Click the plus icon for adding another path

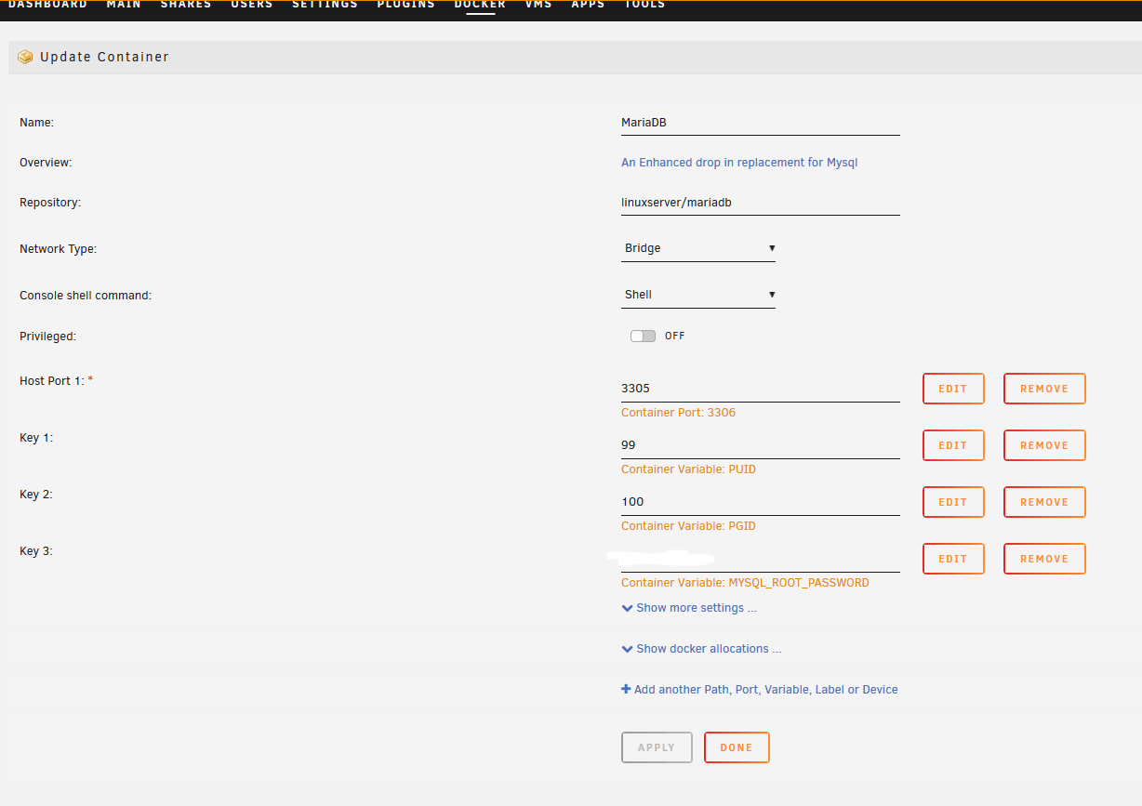tap(626, 690)
